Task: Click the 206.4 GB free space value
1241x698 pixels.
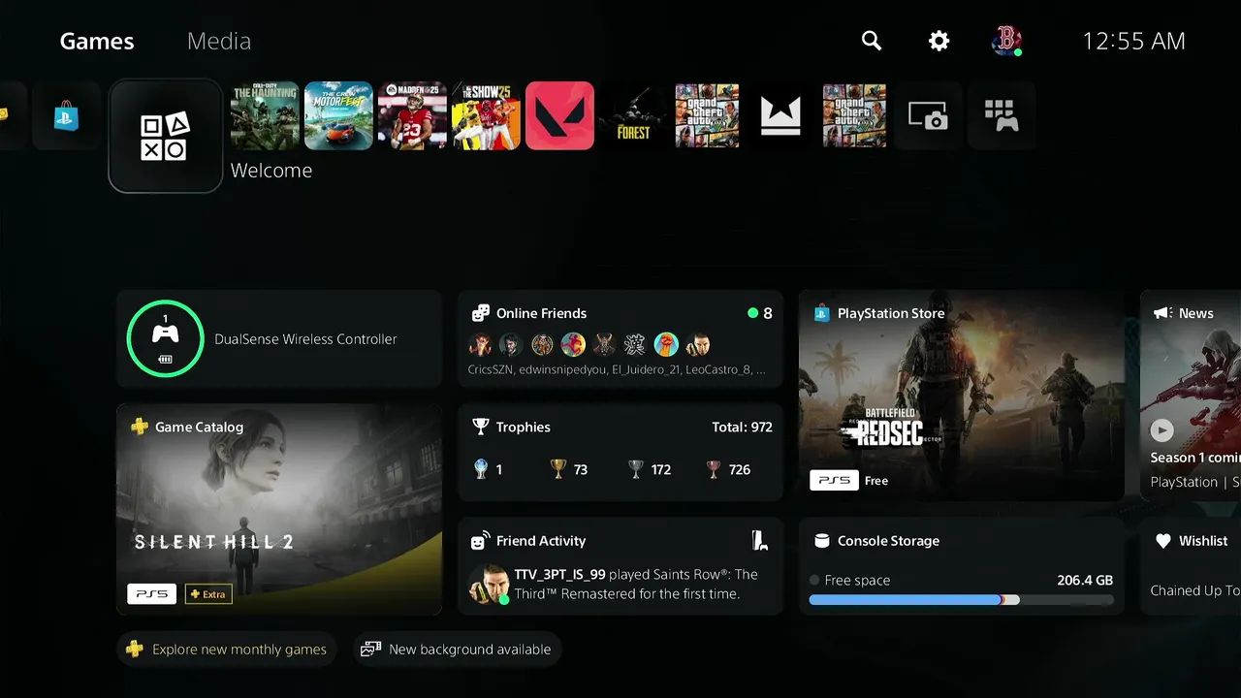Action: click(1085, 580)
